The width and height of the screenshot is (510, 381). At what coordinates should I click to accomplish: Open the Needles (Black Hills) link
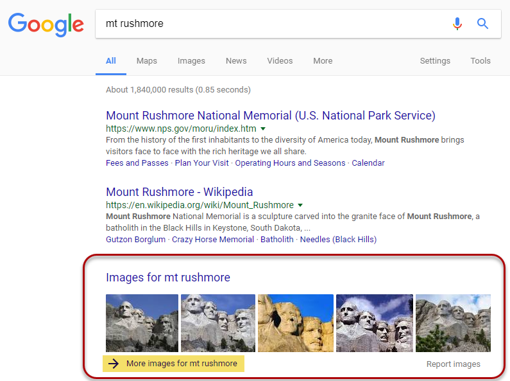[338, 240]
